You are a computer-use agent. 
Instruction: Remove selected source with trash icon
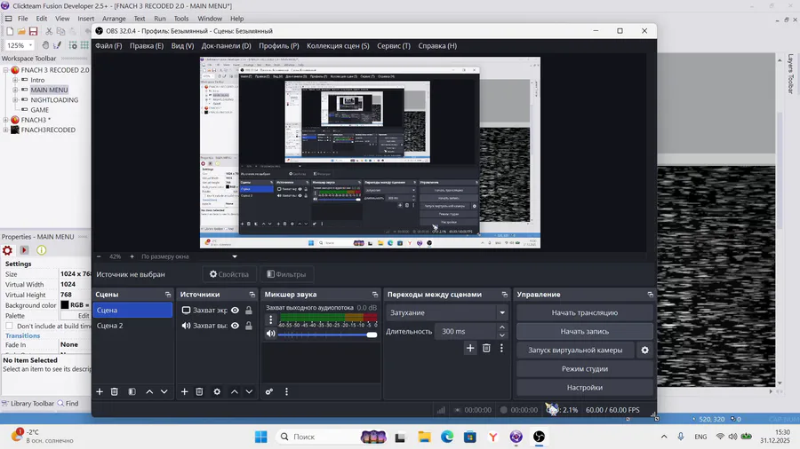(x=199, y=391)
